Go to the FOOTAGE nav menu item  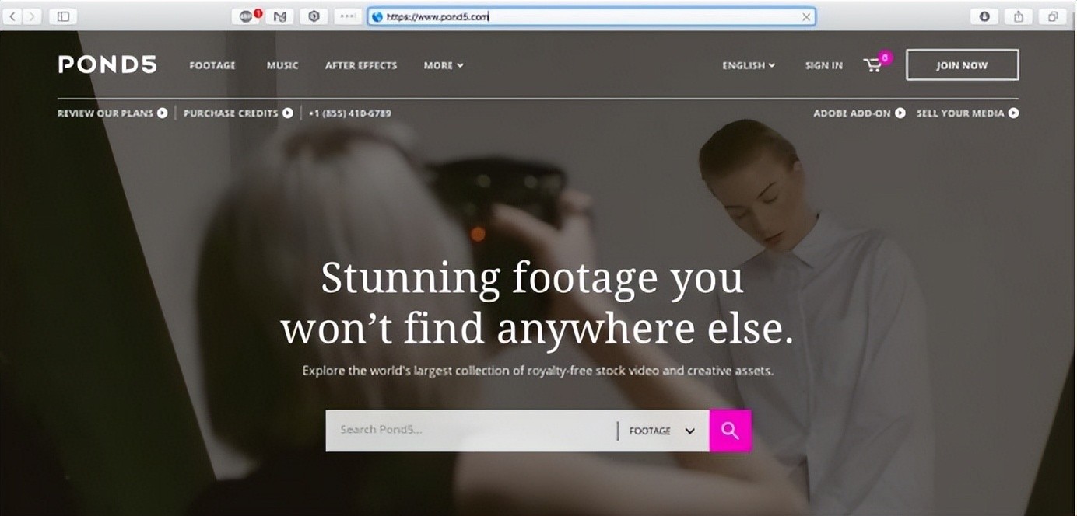pyautogui.click(x=212, y=65)
